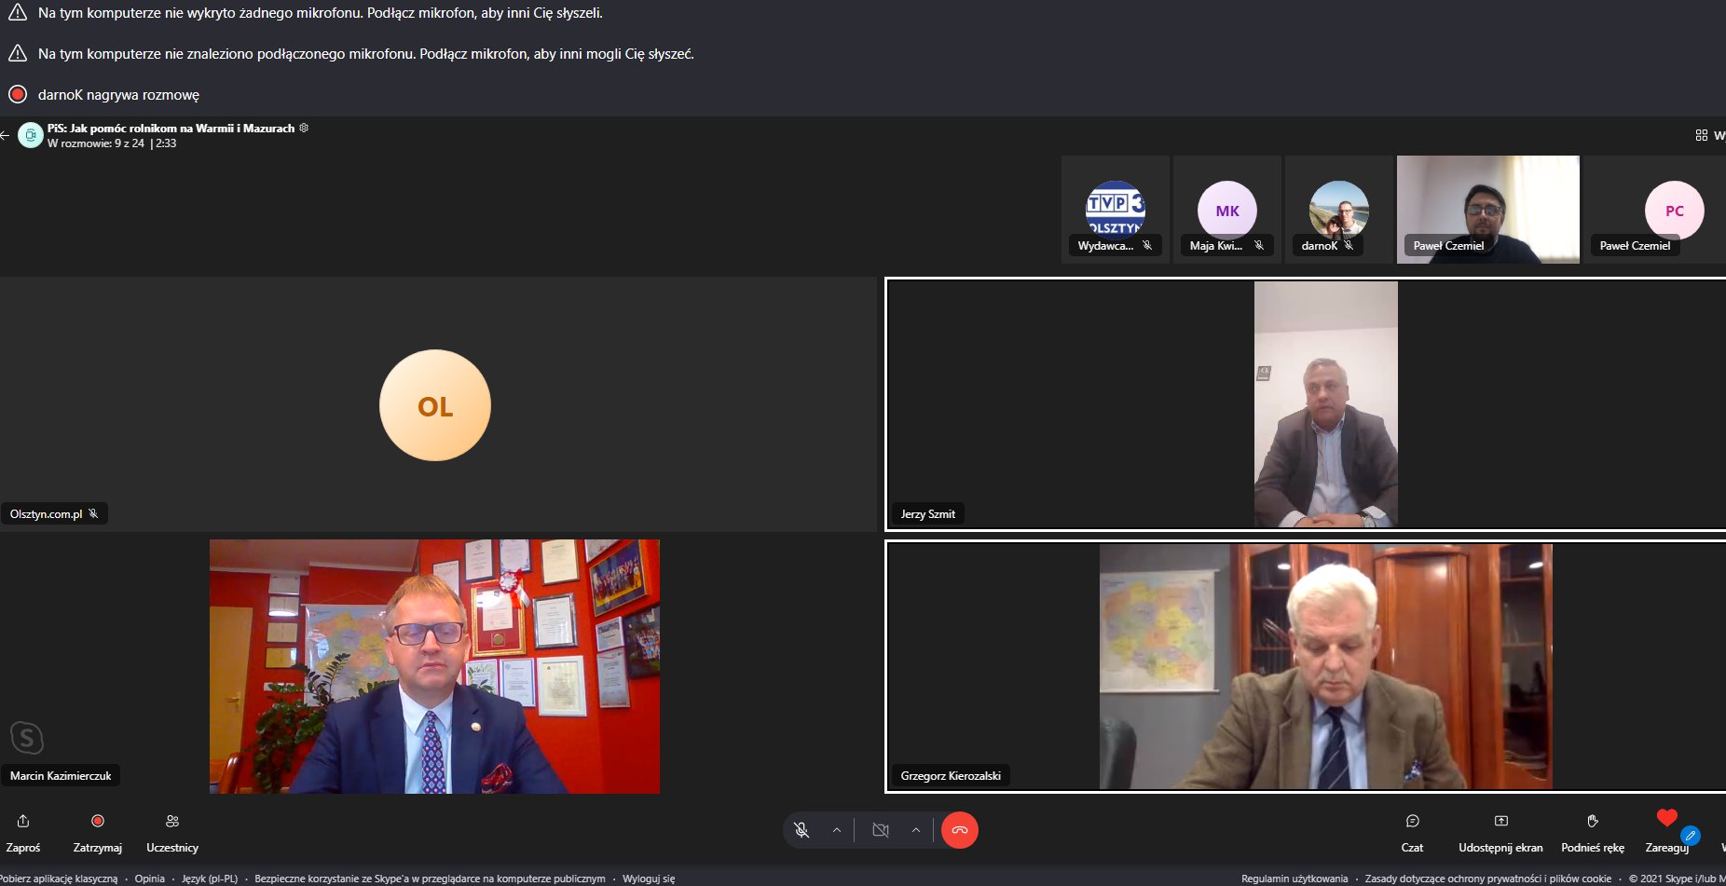
Task: Click the Zaproś share icon
Action: (x=23, y=821)
